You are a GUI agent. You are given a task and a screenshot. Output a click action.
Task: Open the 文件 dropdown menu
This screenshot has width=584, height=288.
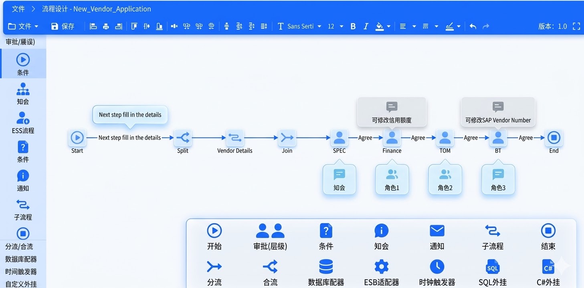(x=23, y=26)
